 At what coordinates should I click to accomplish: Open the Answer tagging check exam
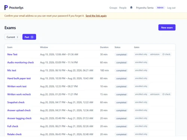[x=19, y=118]
